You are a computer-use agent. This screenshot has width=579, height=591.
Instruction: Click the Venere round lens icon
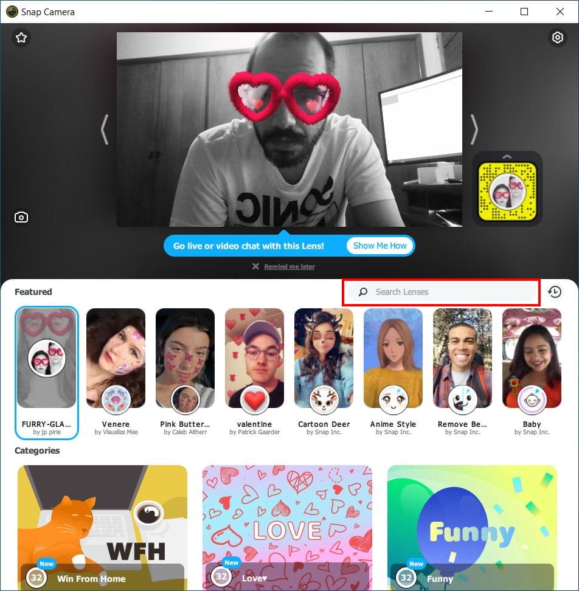[x=116, y=399]
